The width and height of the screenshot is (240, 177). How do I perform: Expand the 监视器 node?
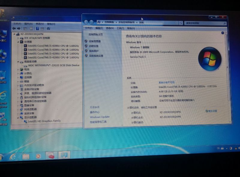tap(18, 77)
